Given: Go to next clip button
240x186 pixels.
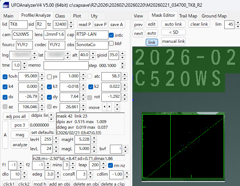Looking at the screenshot, I should tap(138, 33).
